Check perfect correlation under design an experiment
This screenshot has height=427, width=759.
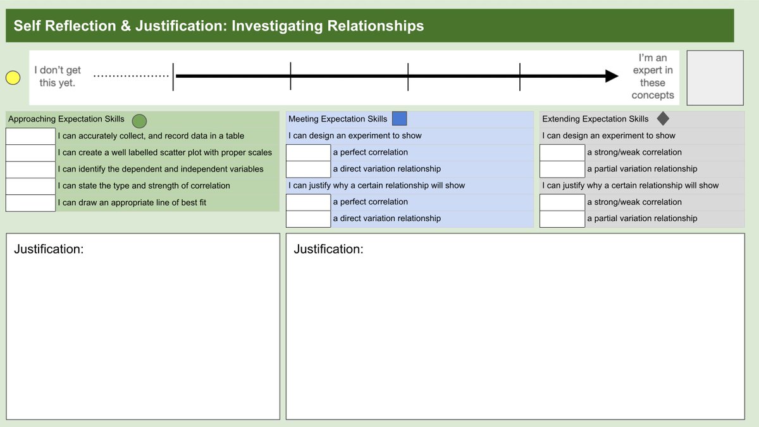[308, 152]
